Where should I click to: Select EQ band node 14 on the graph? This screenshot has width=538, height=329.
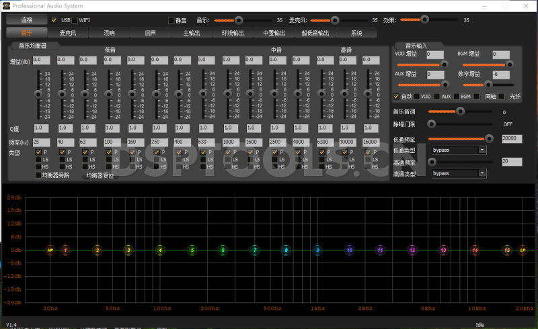[x=475, y=250]
